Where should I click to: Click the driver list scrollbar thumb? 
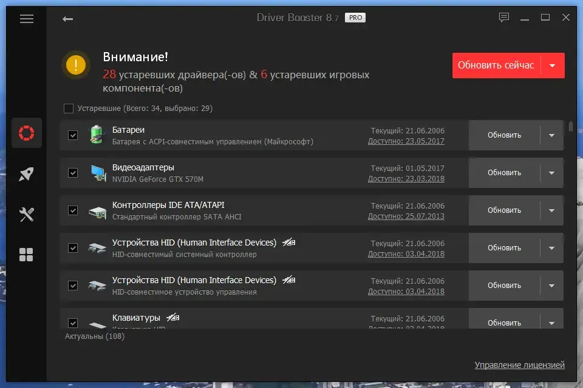pyautogui.click(x=570, y=126)
